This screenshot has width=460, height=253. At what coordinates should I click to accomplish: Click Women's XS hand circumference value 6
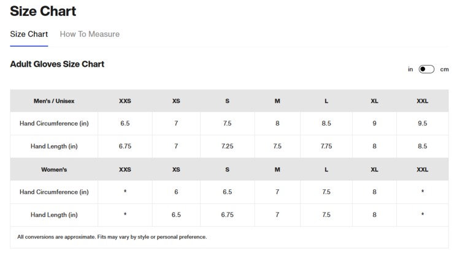click(176, 192)
